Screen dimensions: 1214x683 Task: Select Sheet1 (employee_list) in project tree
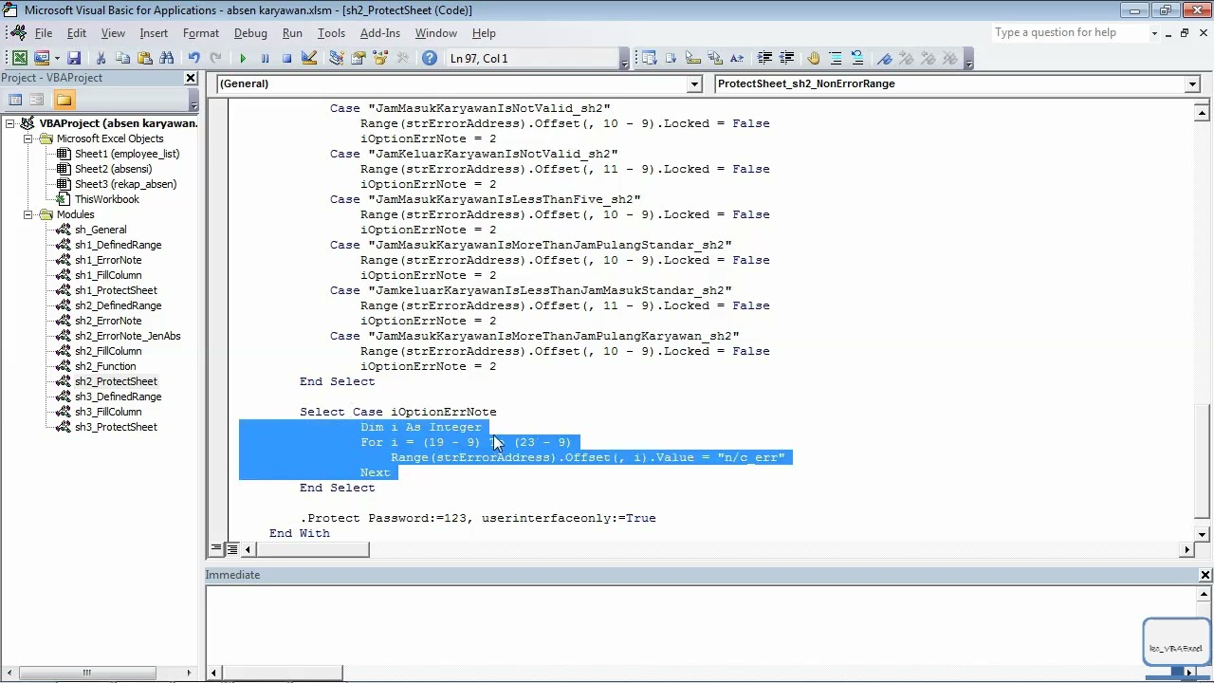click(127, 154)
